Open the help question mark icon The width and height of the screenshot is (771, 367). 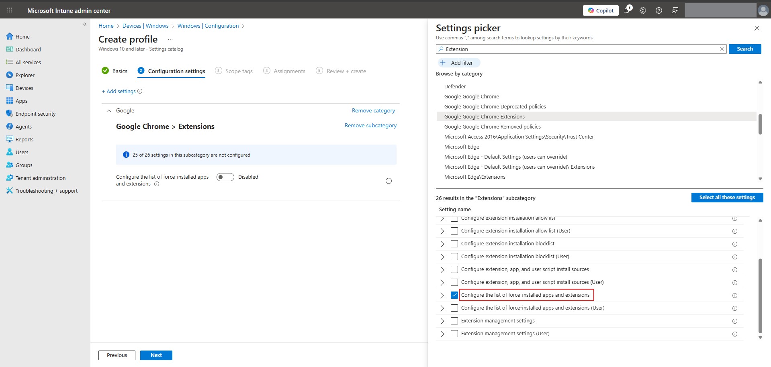point(659,10)
